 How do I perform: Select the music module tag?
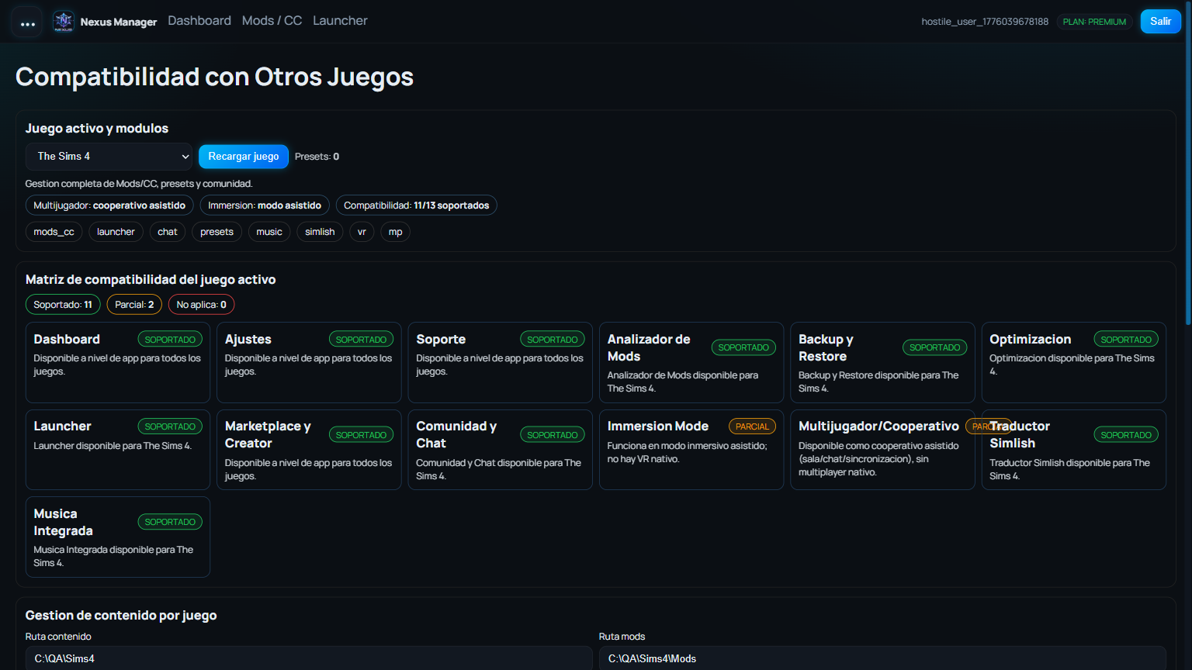click(x=269, y=232)
